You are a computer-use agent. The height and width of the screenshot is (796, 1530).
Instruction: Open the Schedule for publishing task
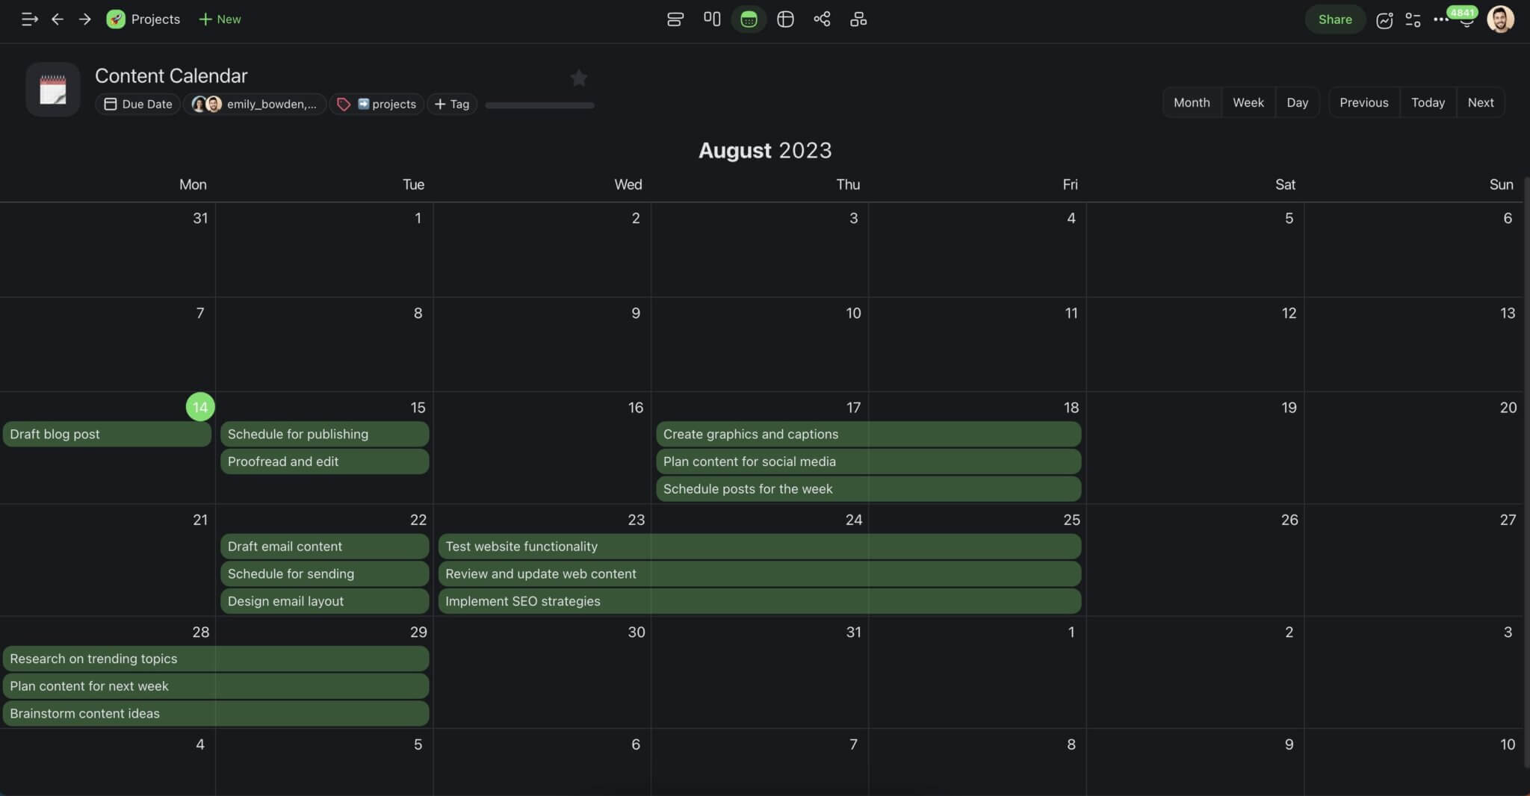coord(324,434)
